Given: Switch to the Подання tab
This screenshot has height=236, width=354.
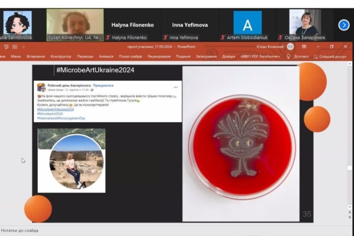Looking at the screenshot, I should click(183, 57).
